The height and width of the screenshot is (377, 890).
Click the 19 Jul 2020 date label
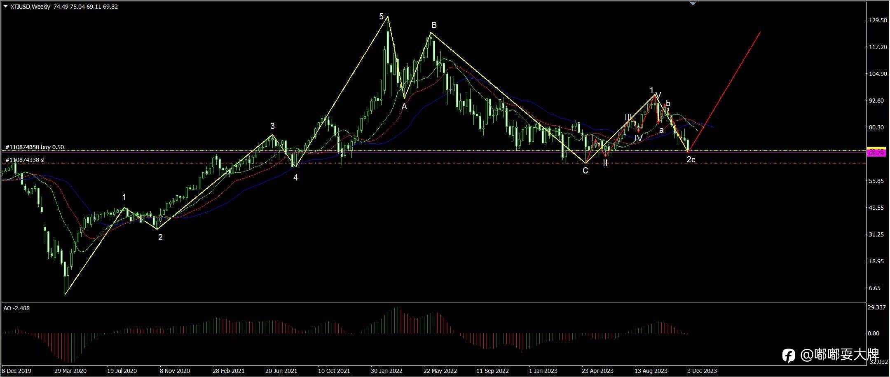pos(122,371)
